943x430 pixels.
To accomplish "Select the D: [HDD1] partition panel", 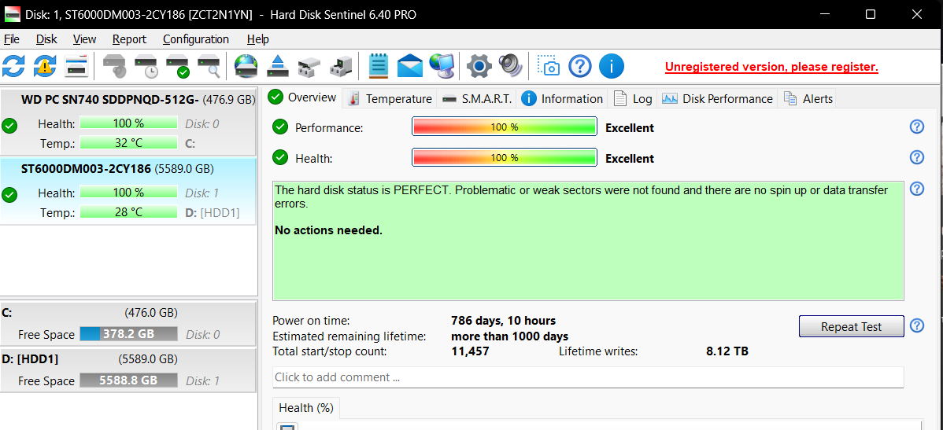I will point(129,370).
